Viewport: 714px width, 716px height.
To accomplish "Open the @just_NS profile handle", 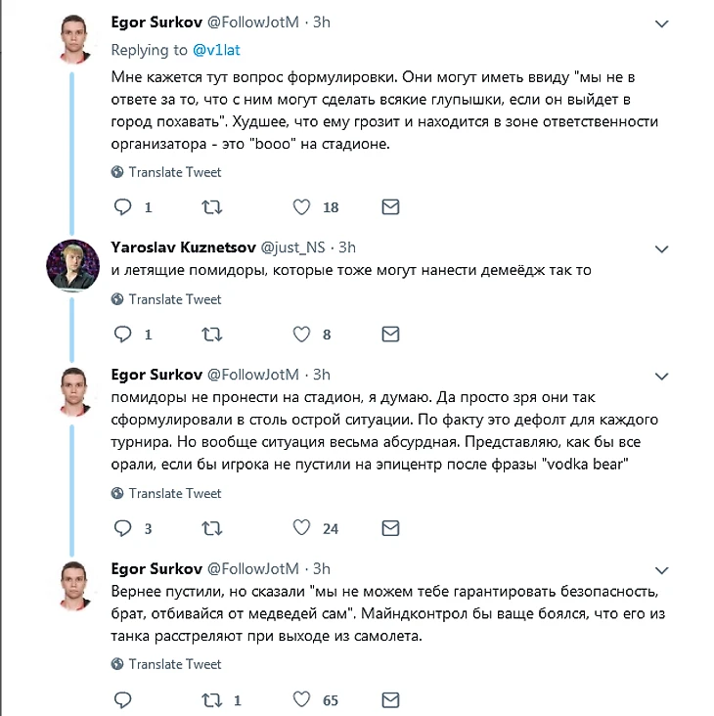I will [x=295, y=246].
